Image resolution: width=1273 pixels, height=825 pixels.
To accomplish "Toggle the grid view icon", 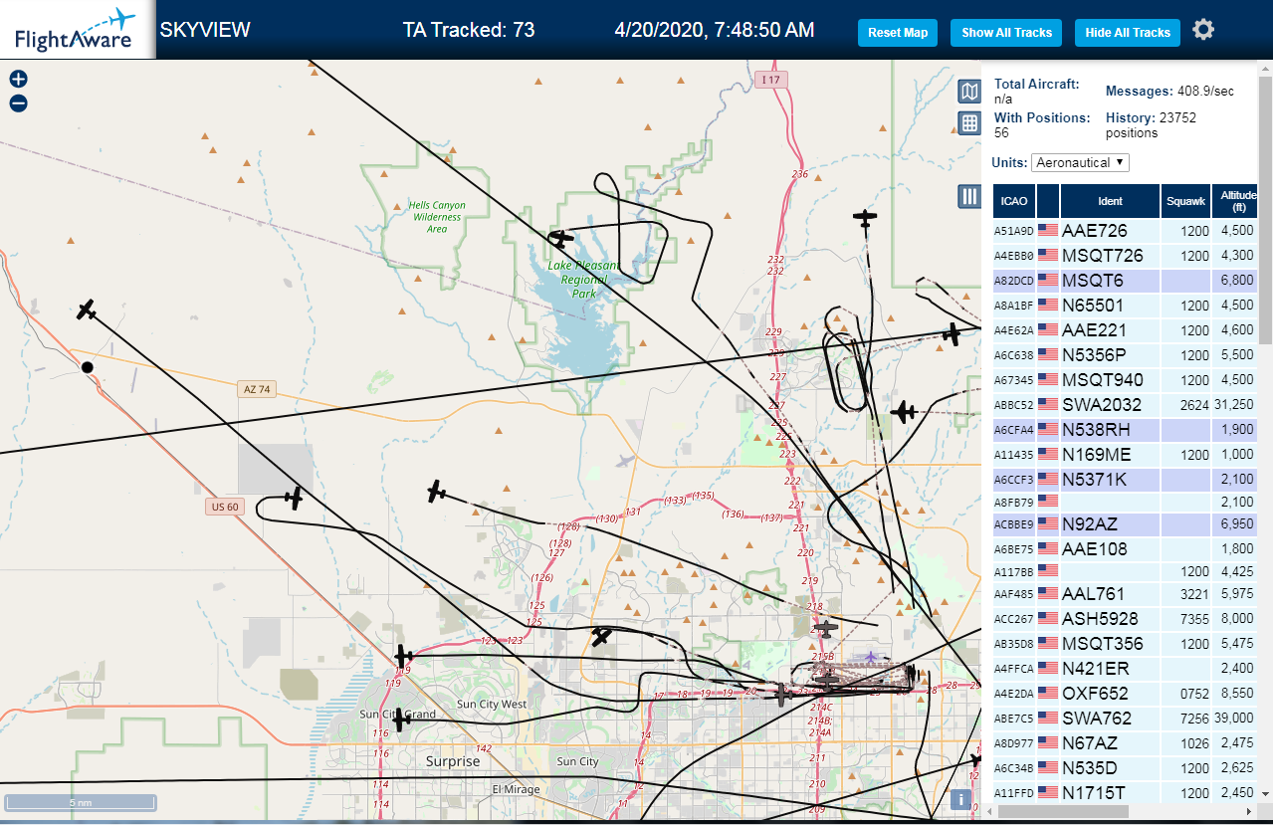I will pyautogui.click(x=969, y=123).
